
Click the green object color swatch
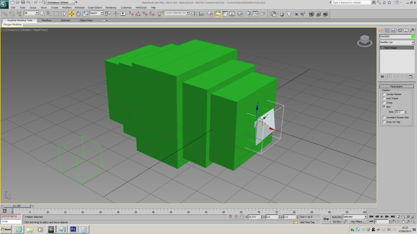click(x=413, y=37)
